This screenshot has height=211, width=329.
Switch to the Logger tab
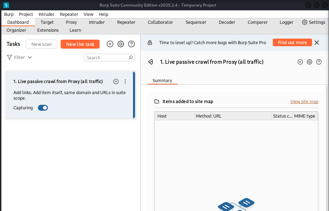pos(287,22)
